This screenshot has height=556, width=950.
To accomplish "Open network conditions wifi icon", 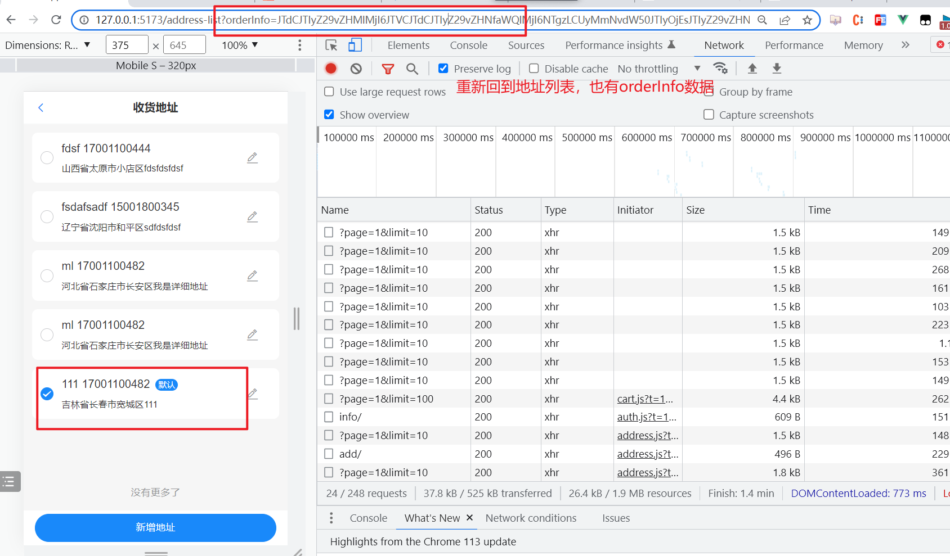I will (x=720, y=69).
